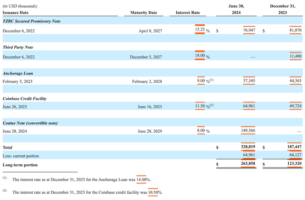Select the 123,320 long-term portion value
305x200 pixels.
pyautogui.click(x=291, y=164)
